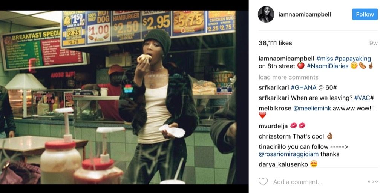Viewport: 386px width, 193px height.
Task: Click the 9w post timestamp
Action: [373, 43]
